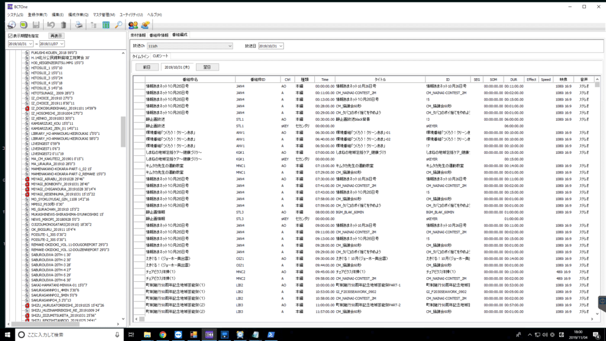Click the BCTOne taskbar button
This screenshot has height=341, width=606.
click(209, 335)
